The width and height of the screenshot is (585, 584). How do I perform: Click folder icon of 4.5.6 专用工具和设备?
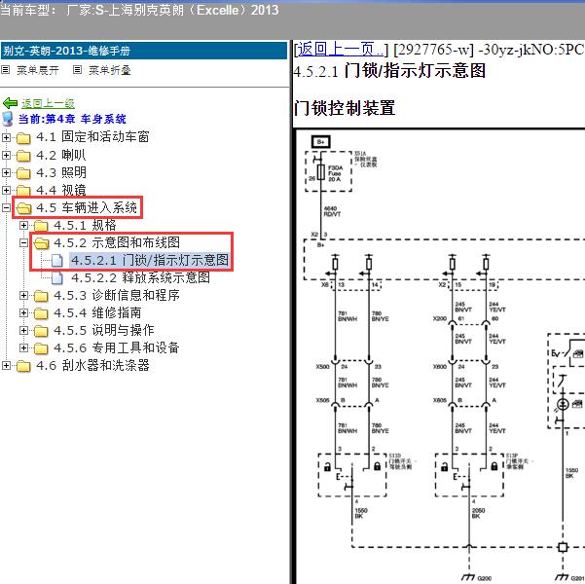coord(41,348)
